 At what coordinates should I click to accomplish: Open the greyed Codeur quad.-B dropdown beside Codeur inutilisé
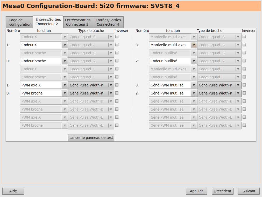219,53
